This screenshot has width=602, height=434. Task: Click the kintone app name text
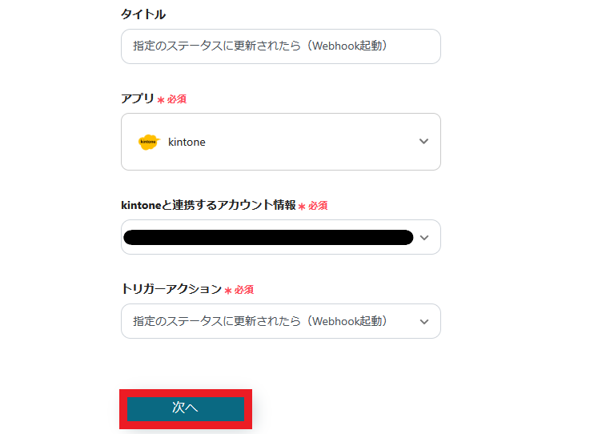click(187, 142)
